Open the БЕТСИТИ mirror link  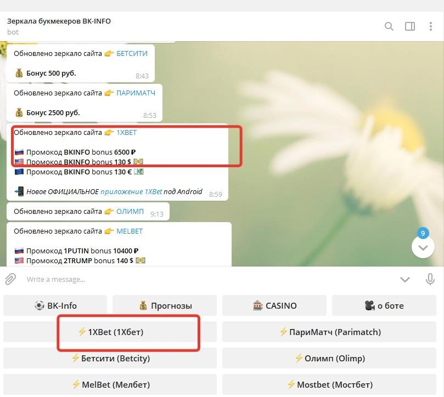[132, 54]
